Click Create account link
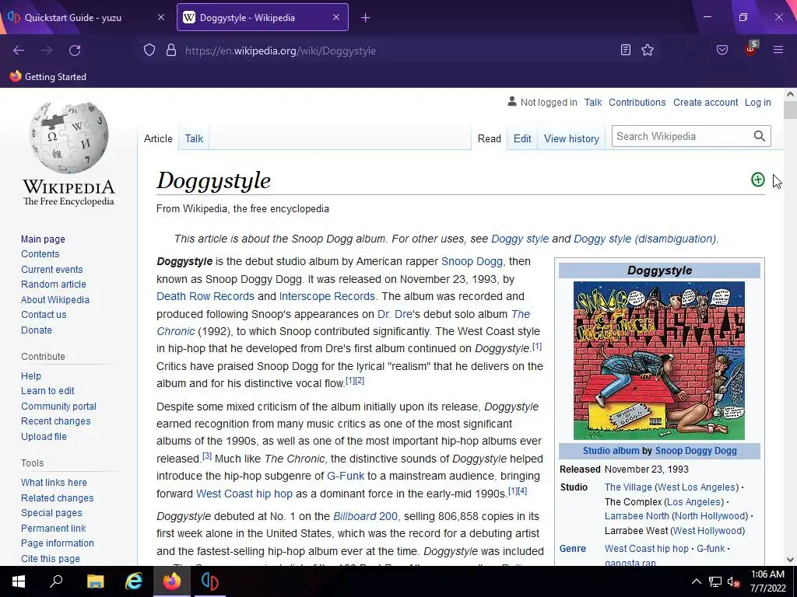Viewport: 797px width, 597px height. pos(705,102)
